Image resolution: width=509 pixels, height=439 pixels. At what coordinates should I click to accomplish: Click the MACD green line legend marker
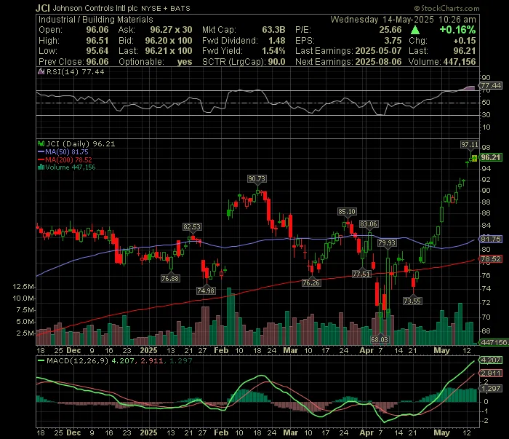coord(41,360)
